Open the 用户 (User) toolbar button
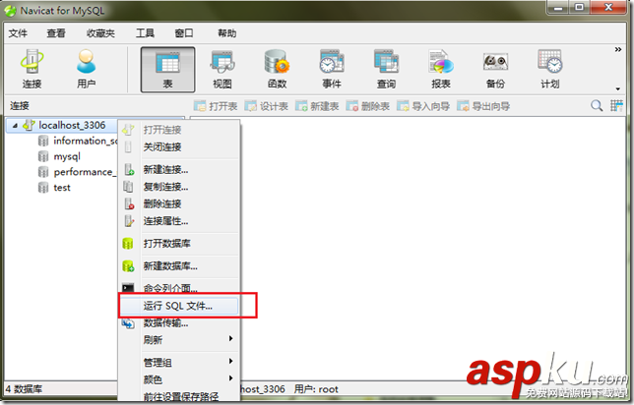 coord(86,69)
